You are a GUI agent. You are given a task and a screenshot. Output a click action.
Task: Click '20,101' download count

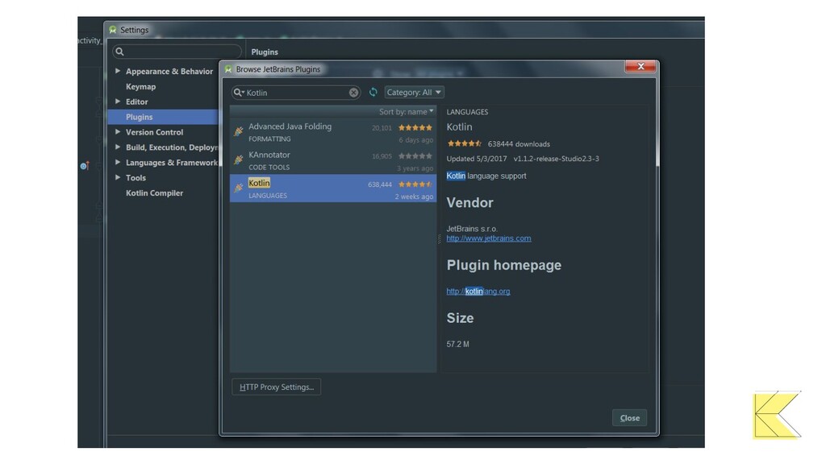(382, 128)
